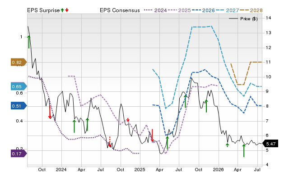The image size is (289, 172).
Task: Click the 10 label on the price axis
Action: pos(268,77)
